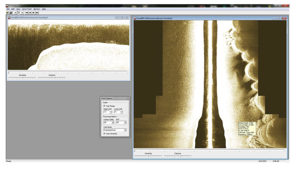The width and height of the screenshot is (297, 169).
Task: Click the play forward arrow button
Action: coord(22,13)
